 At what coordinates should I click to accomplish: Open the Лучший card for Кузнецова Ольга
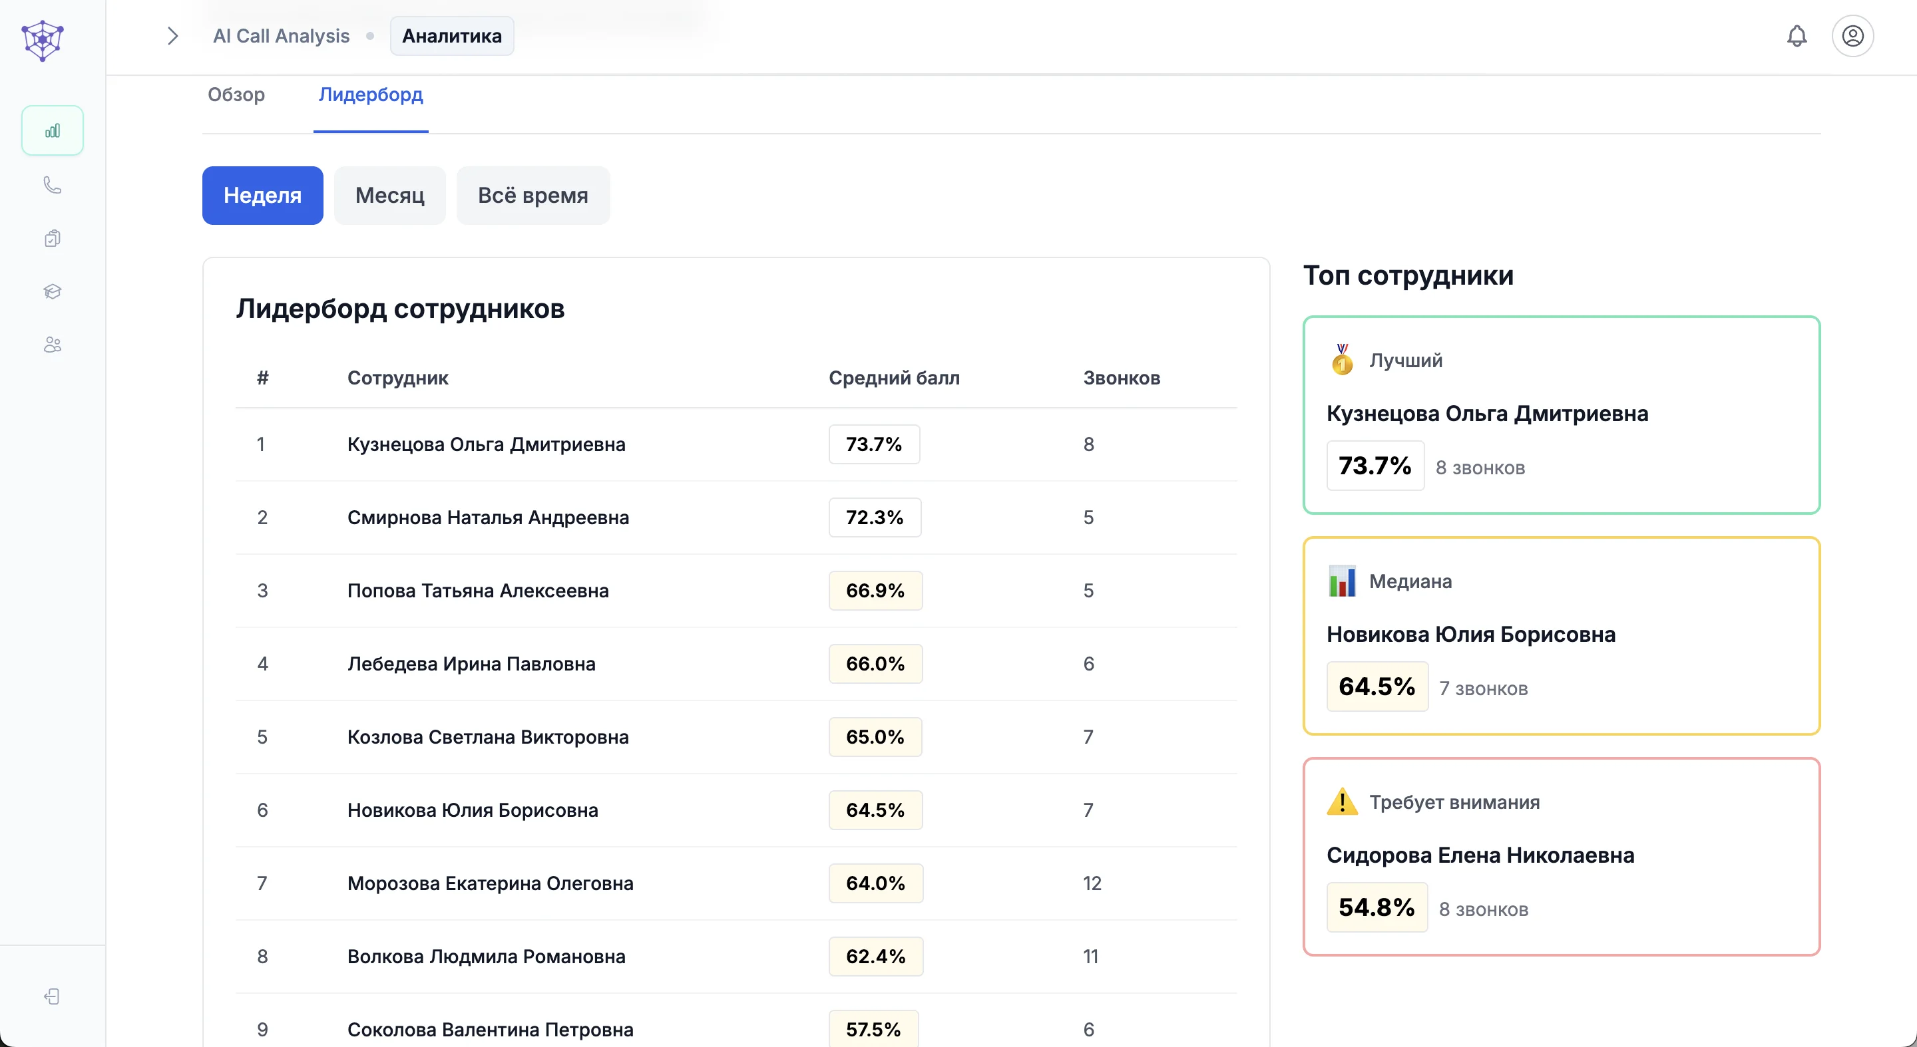pyautogui.click(x=1562, y=414)
